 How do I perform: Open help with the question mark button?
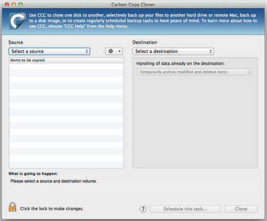[143, 209]
